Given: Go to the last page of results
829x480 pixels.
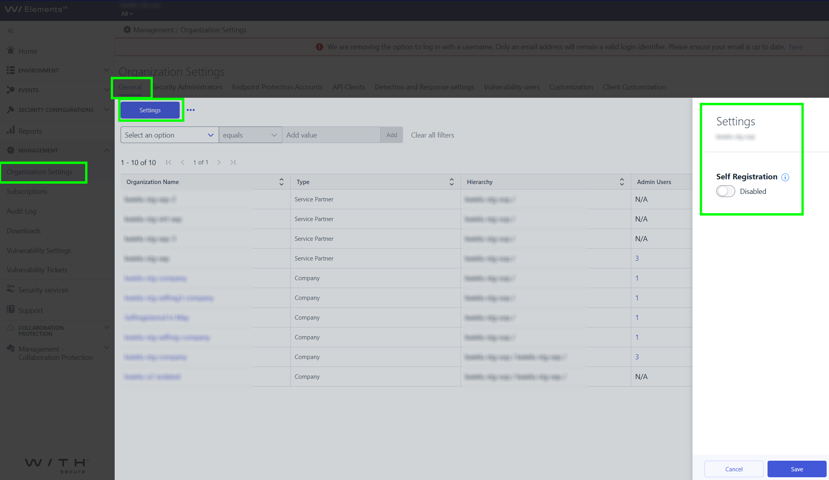Looking at the screenshot, I should [233, 162].
